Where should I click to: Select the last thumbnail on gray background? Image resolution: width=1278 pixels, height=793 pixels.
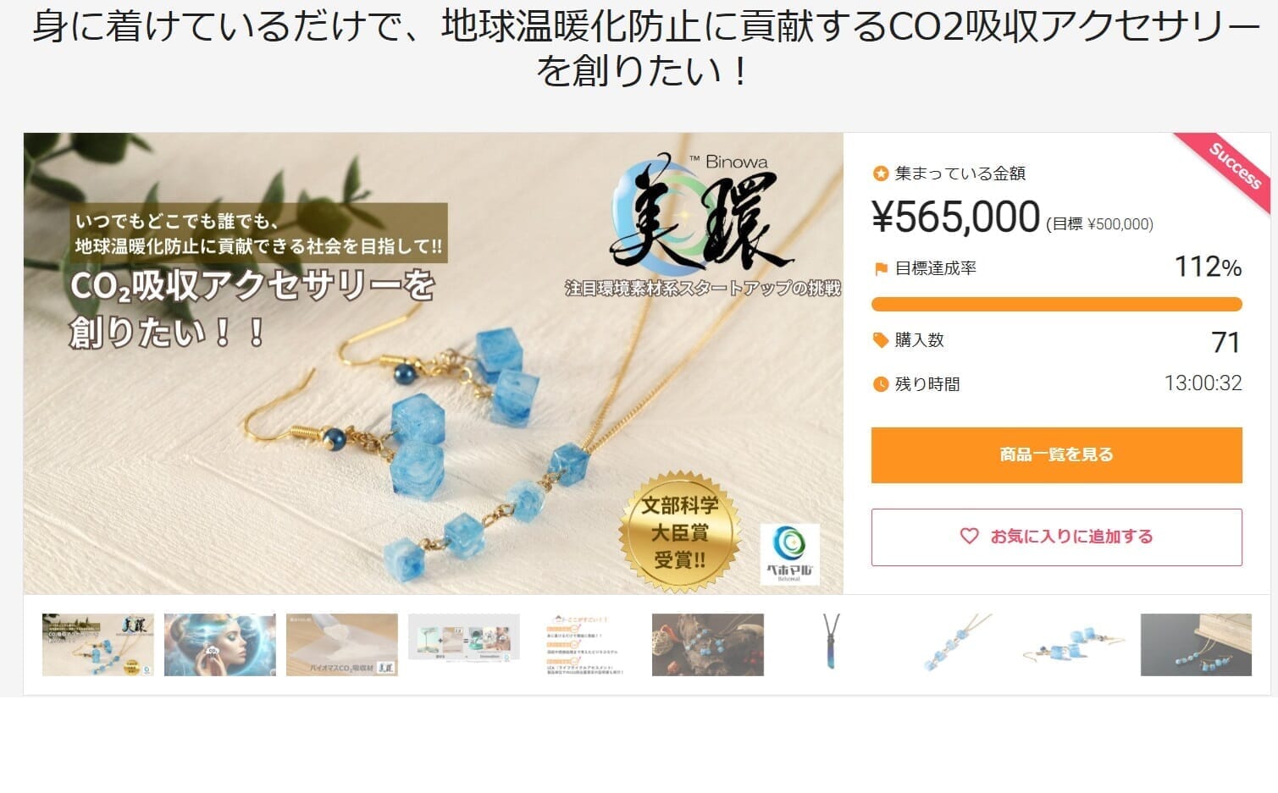(x=1196, y=645)
